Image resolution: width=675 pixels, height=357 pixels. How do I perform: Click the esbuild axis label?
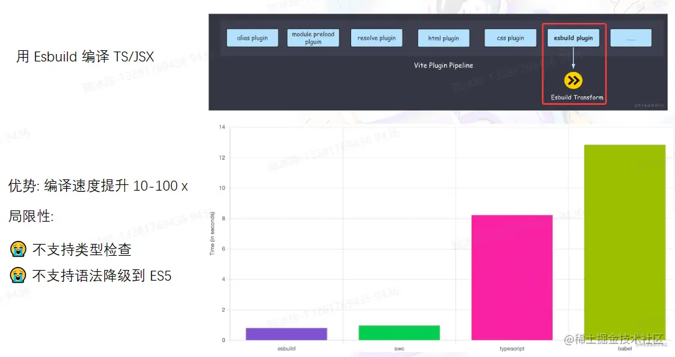tap(286, 348)
